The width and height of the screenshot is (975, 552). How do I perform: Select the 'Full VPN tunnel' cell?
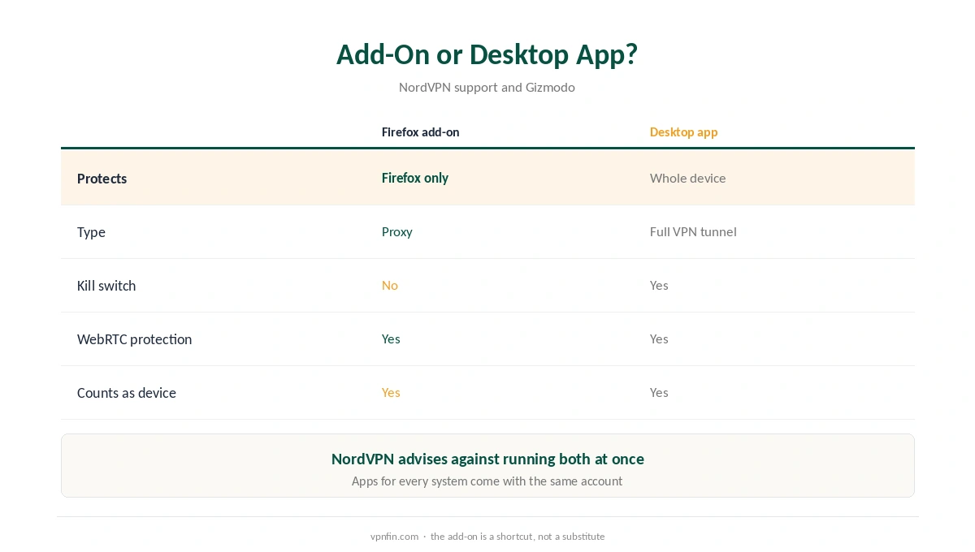pos(693,231)
